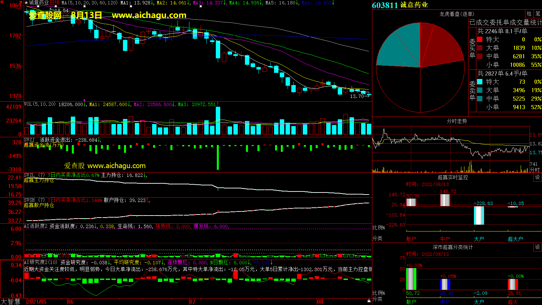Select the 龙虎看盘(逐单) panel title

tap(457, 14)
